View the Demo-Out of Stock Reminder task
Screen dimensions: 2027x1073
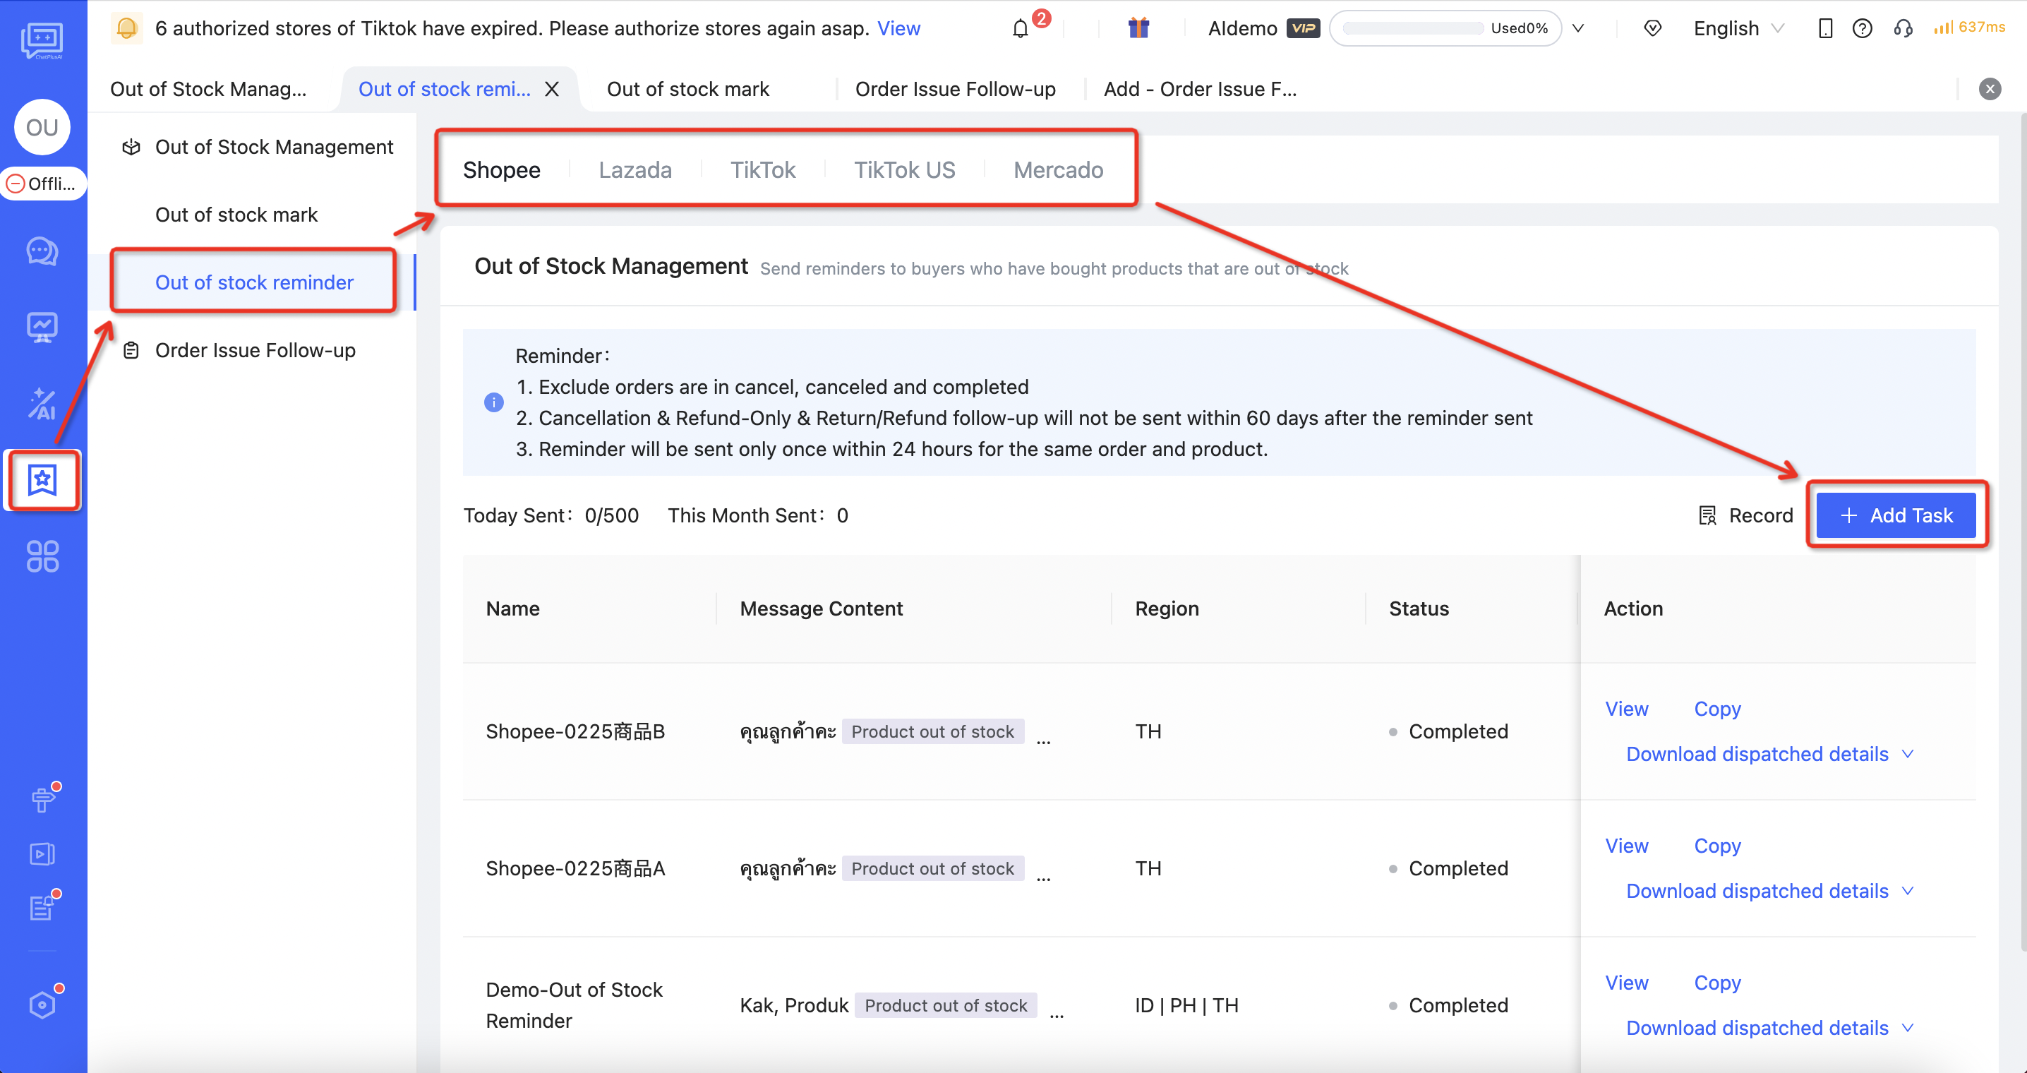(1627, 983)
